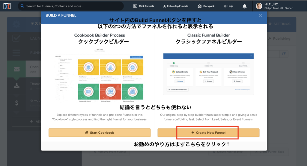Click the Classic Funnel Builder preview thumbnail
Image resolution: width=307 pixels, height=166 pixels.
pyautogui.click(x=209, y=74)
